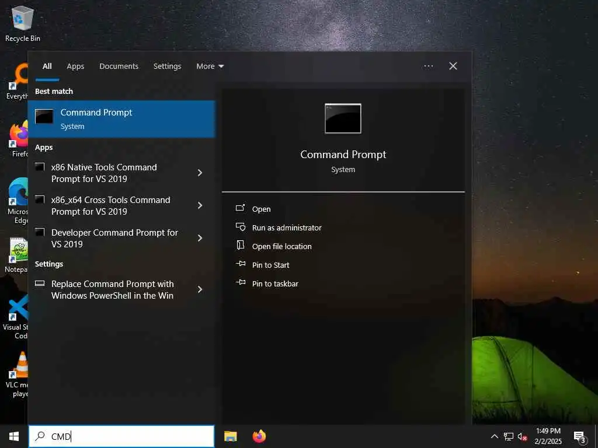Open File Explorer from the taskbar
This screenshot has height=448, width=598.
[230, 436]
